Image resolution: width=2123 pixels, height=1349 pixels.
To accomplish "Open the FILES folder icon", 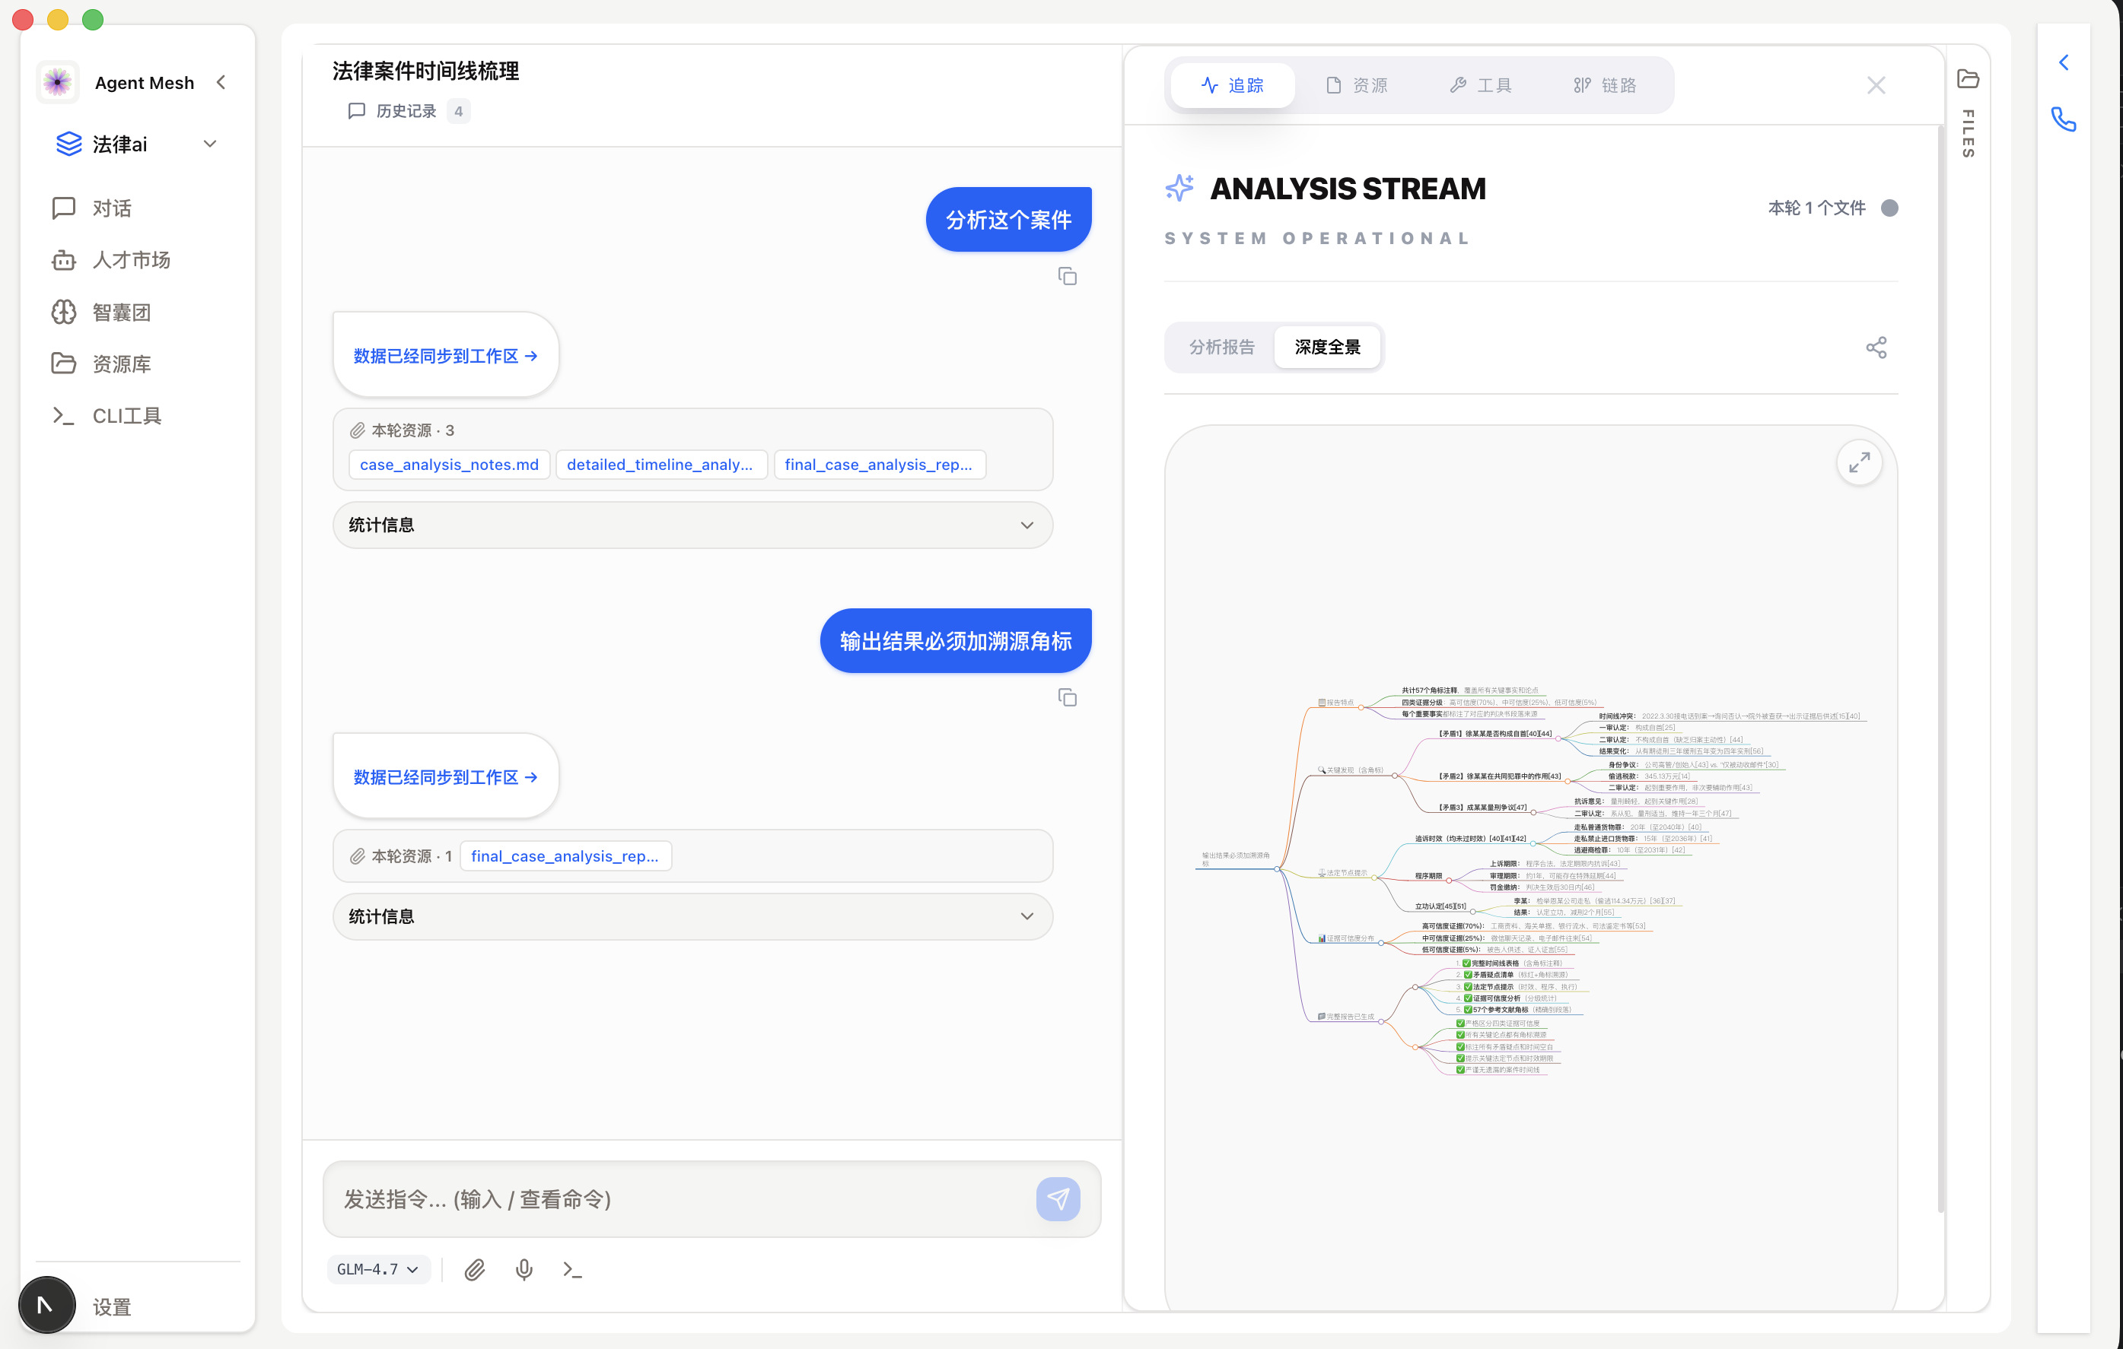I will point(1968,78).
